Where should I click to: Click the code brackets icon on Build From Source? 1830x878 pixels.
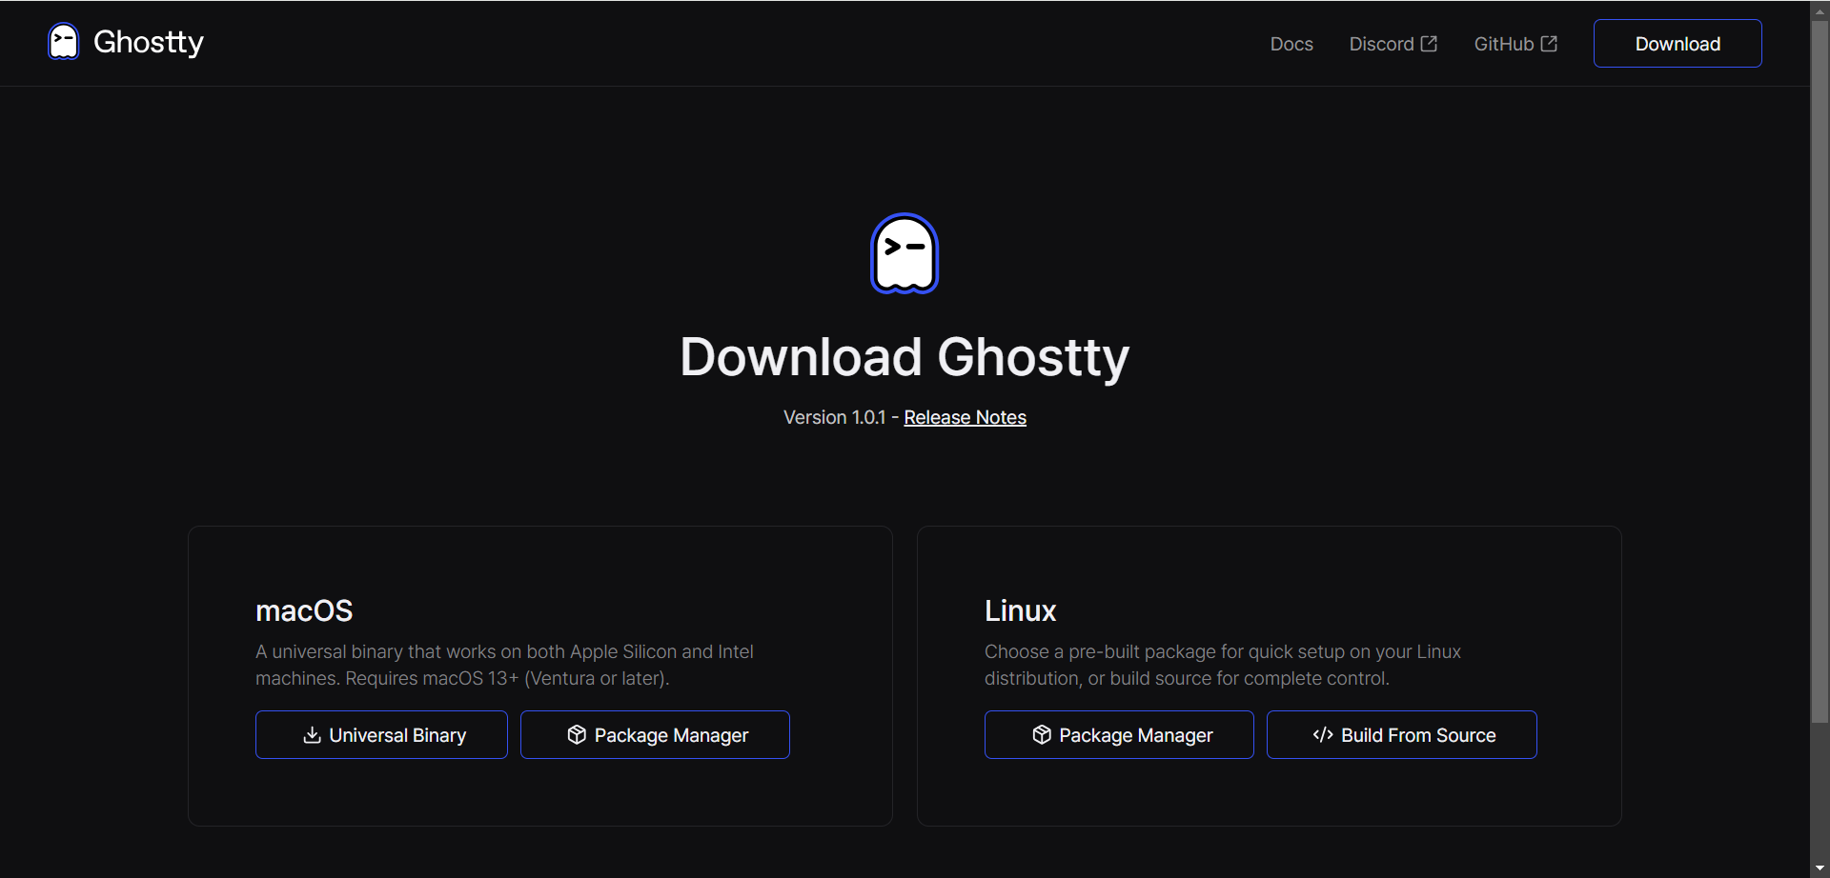pos(1323,735)
